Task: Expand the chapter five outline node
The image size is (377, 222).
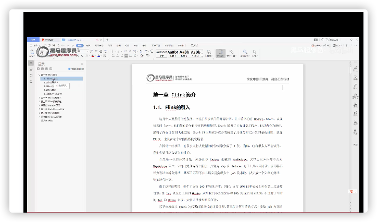Action: coord(39,109)
